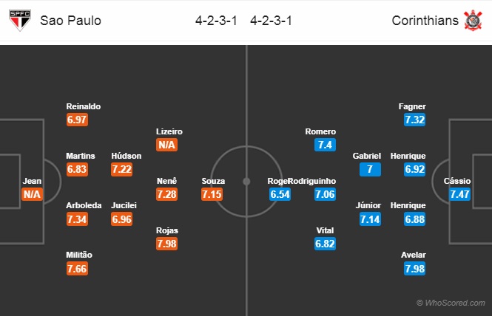Select Jean's N/A rating badge
Screen dimensions: 492x316
(x=32, y=194)
